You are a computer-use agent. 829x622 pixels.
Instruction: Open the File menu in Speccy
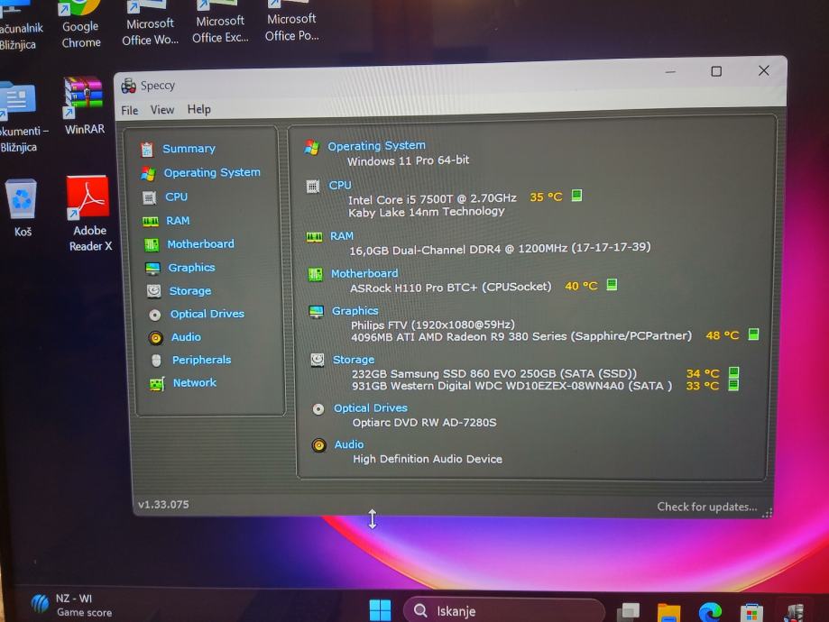(130, 111)
